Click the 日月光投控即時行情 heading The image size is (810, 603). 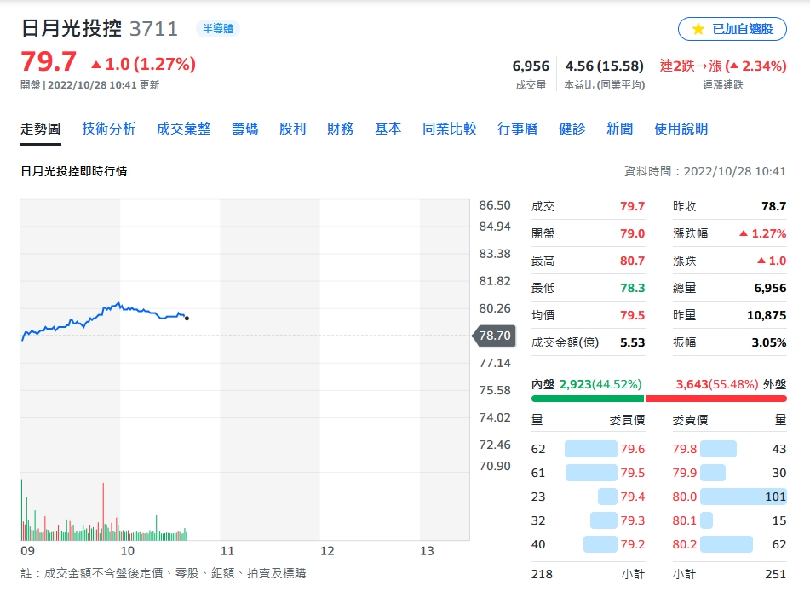coord(74,171)
